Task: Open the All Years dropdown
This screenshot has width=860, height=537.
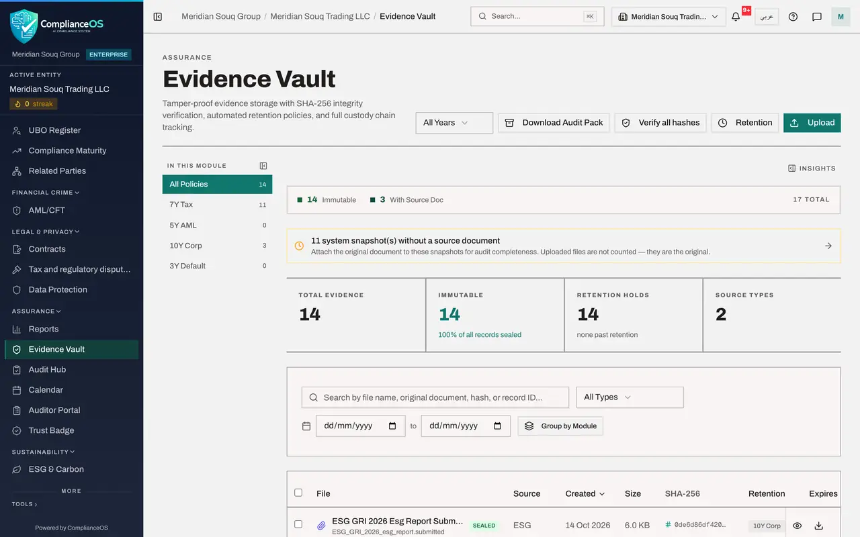Action: [x=454, y=123]
